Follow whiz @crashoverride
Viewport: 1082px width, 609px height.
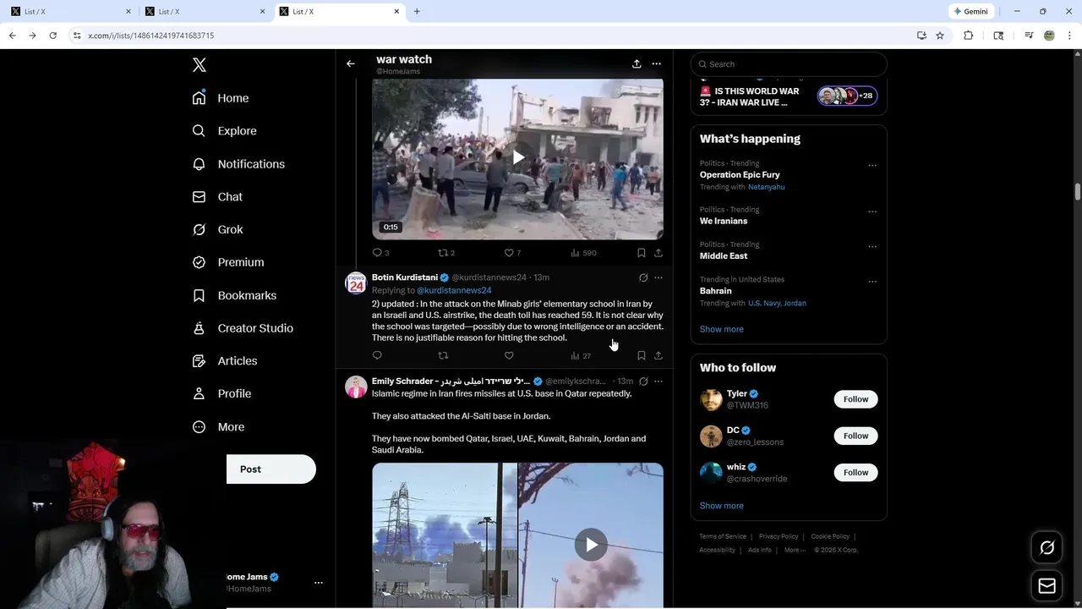point(855,472)
